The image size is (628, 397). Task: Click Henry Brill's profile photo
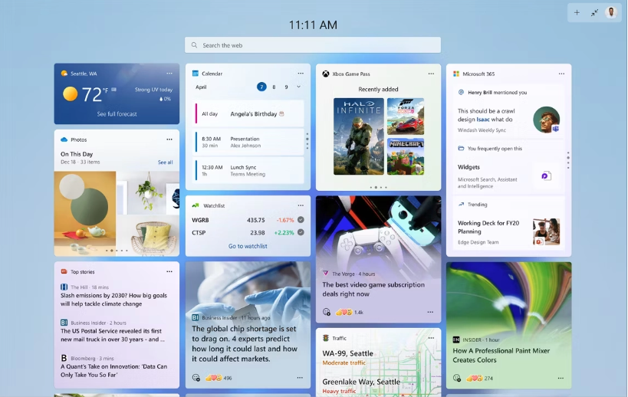546,120
